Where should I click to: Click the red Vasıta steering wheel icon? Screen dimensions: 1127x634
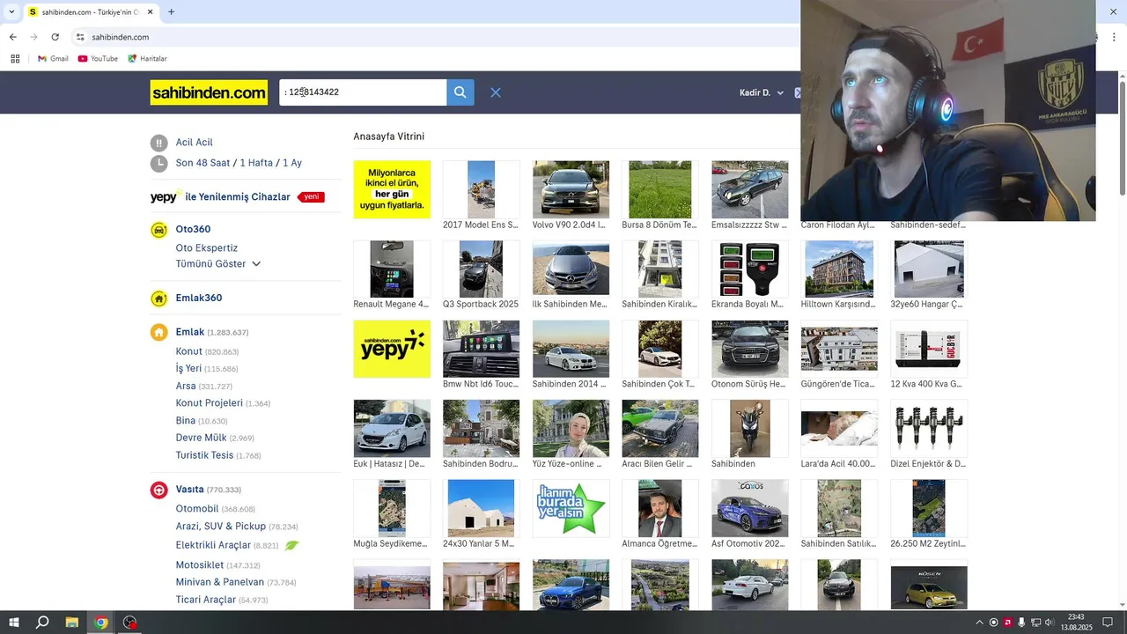(158, 490)
